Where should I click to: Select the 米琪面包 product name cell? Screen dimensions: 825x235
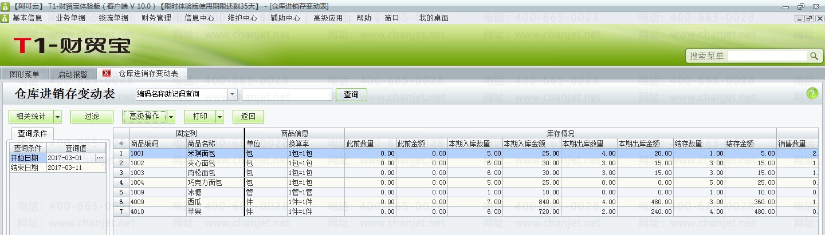pyautogui.click(x=215, y=153)
